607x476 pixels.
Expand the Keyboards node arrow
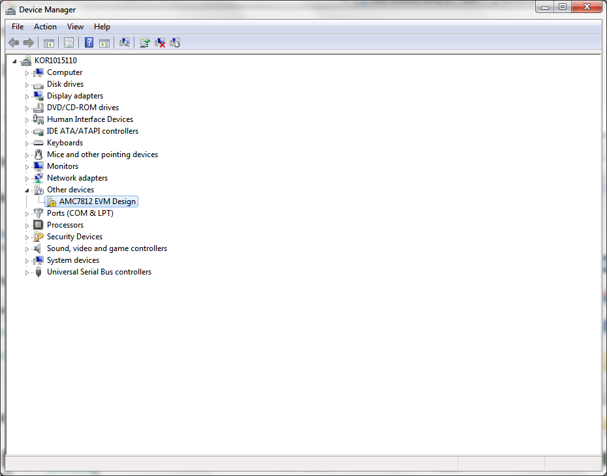[x=27, y=143]
